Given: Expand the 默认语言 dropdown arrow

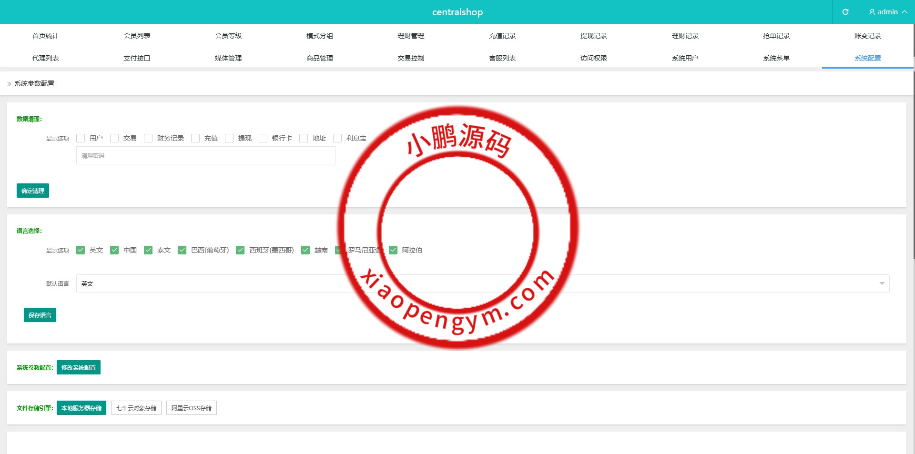Looking at the screenshot, I should click(x=882, y=283).
